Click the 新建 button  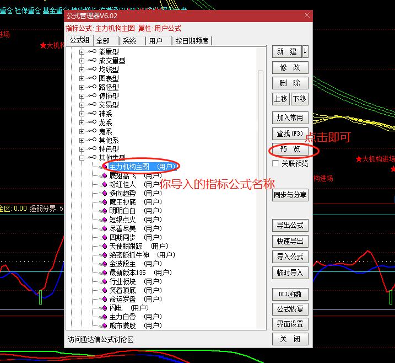click(287, 52)
